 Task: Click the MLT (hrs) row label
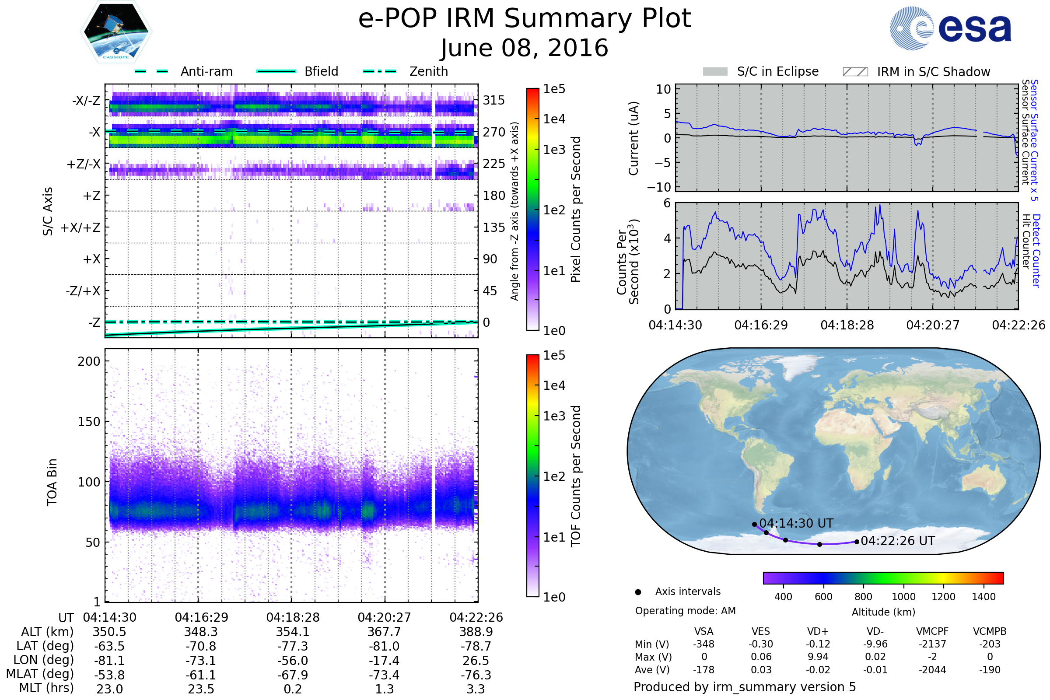(46, 688)
